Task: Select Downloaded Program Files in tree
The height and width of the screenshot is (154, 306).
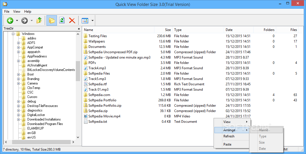Action: pos(45,124)
